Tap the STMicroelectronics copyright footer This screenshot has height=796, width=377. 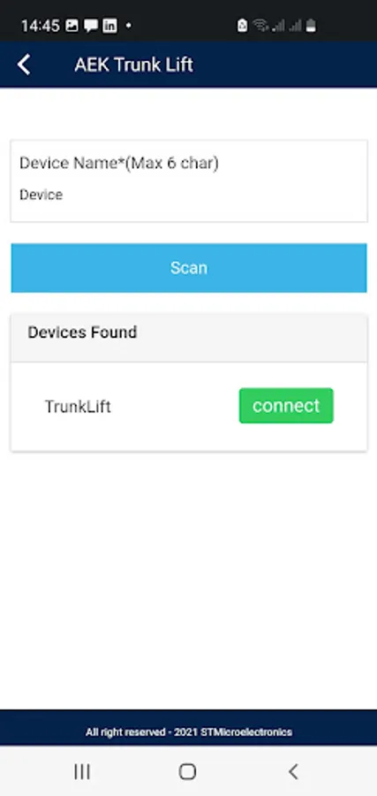click(189, 732)
